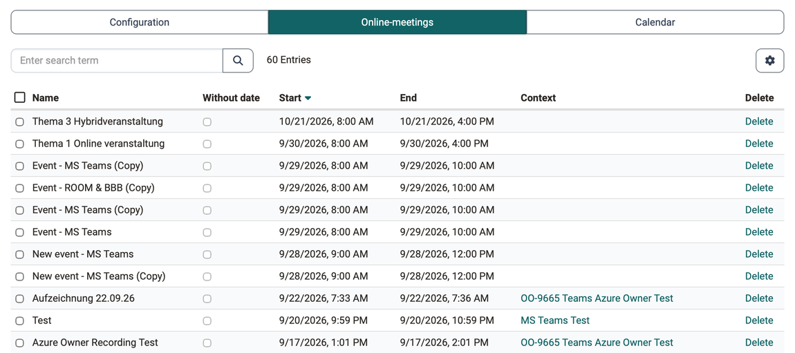Delete the Aufzeichnung 22.09.26 meeting

click(x=759, y=298)
